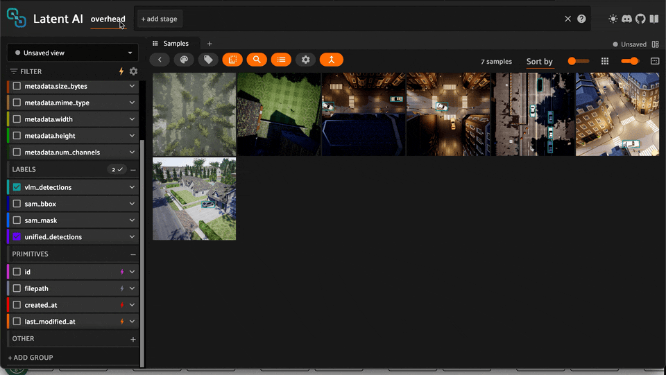Click the lightning icon on id row
This screenshot has width=666, height=375.
tap(122, 272)
